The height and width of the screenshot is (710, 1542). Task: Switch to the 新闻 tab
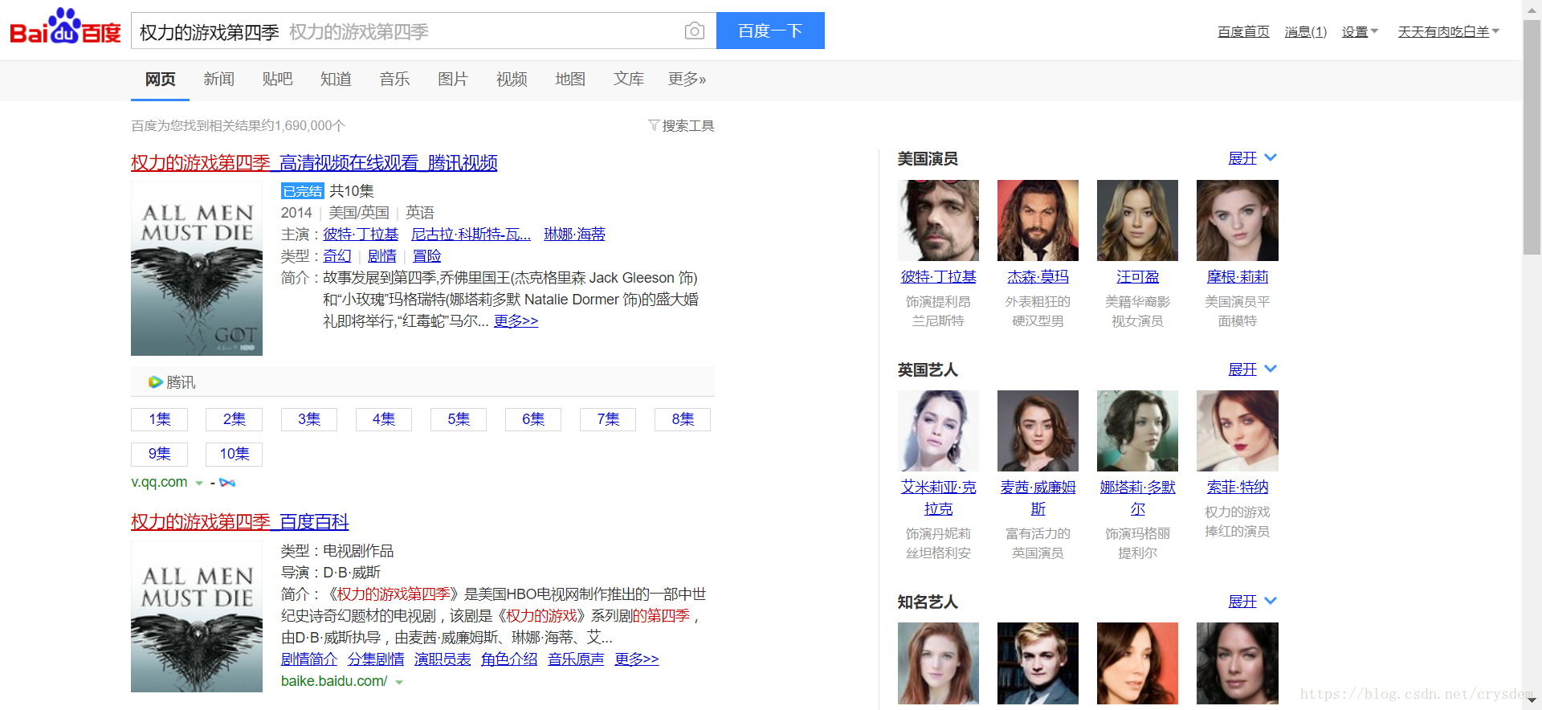[x=218, y=79]
